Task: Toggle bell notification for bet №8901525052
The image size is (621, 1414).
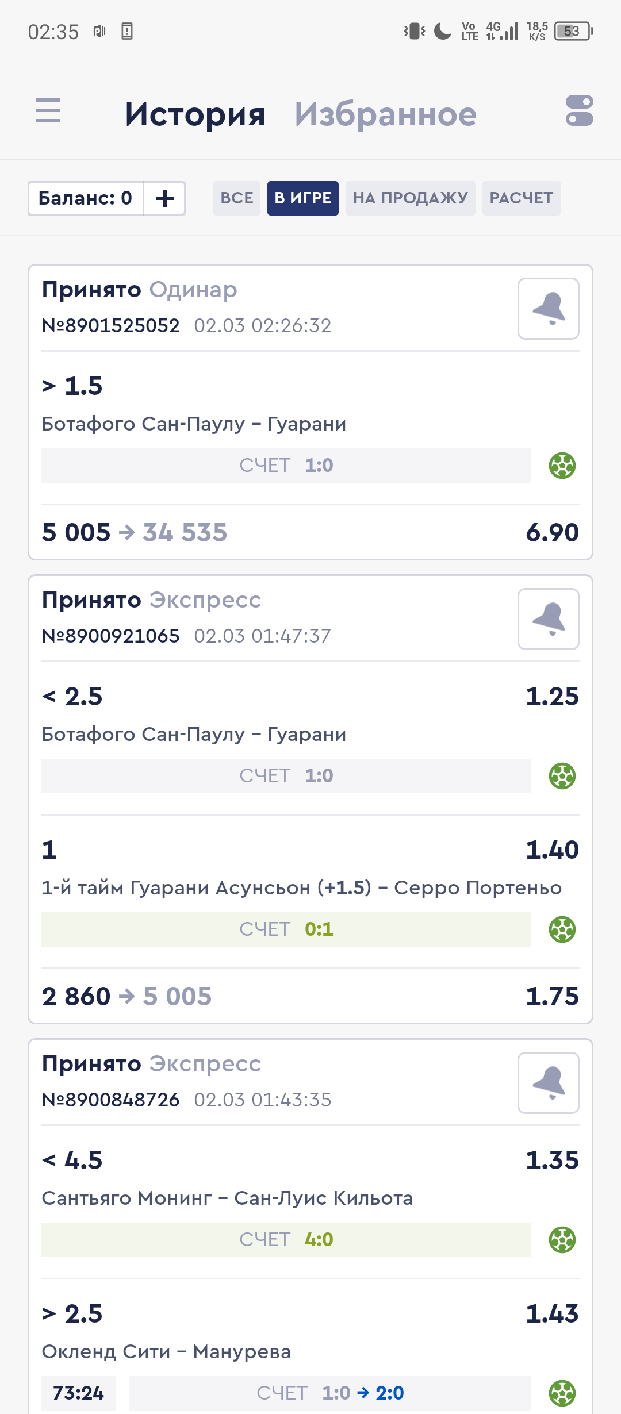Action: 548,309
